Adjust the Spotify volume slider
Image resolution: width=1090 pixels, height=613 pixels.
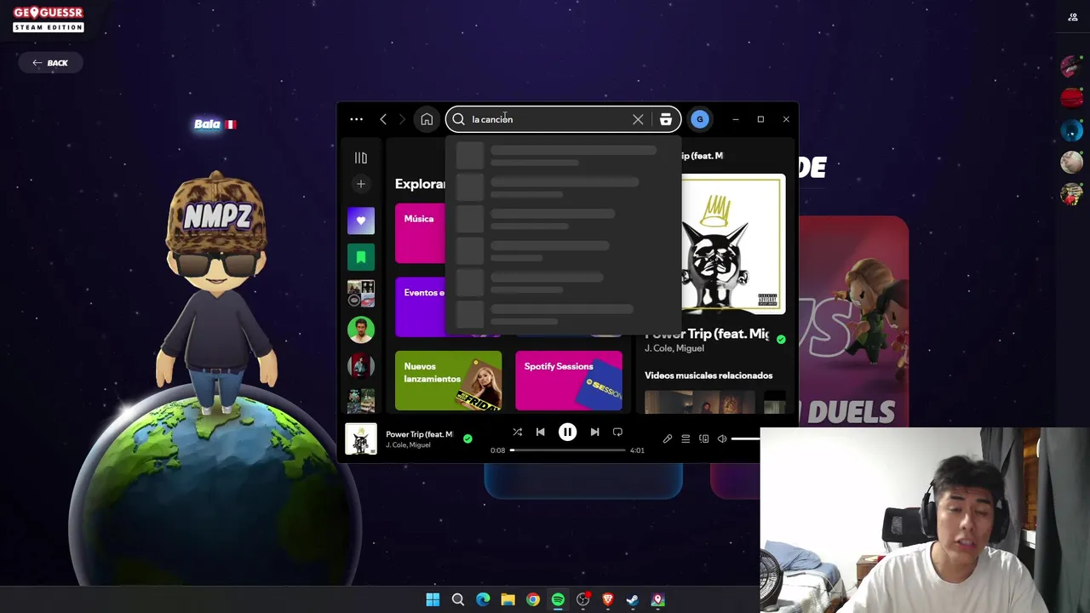[746, 439]
